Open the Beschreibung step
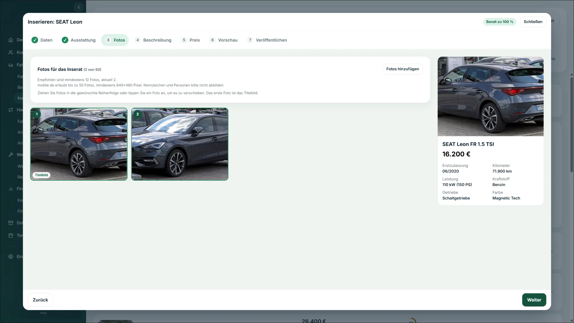This screenshot has width=574, height=323. [x=153, y=40]
